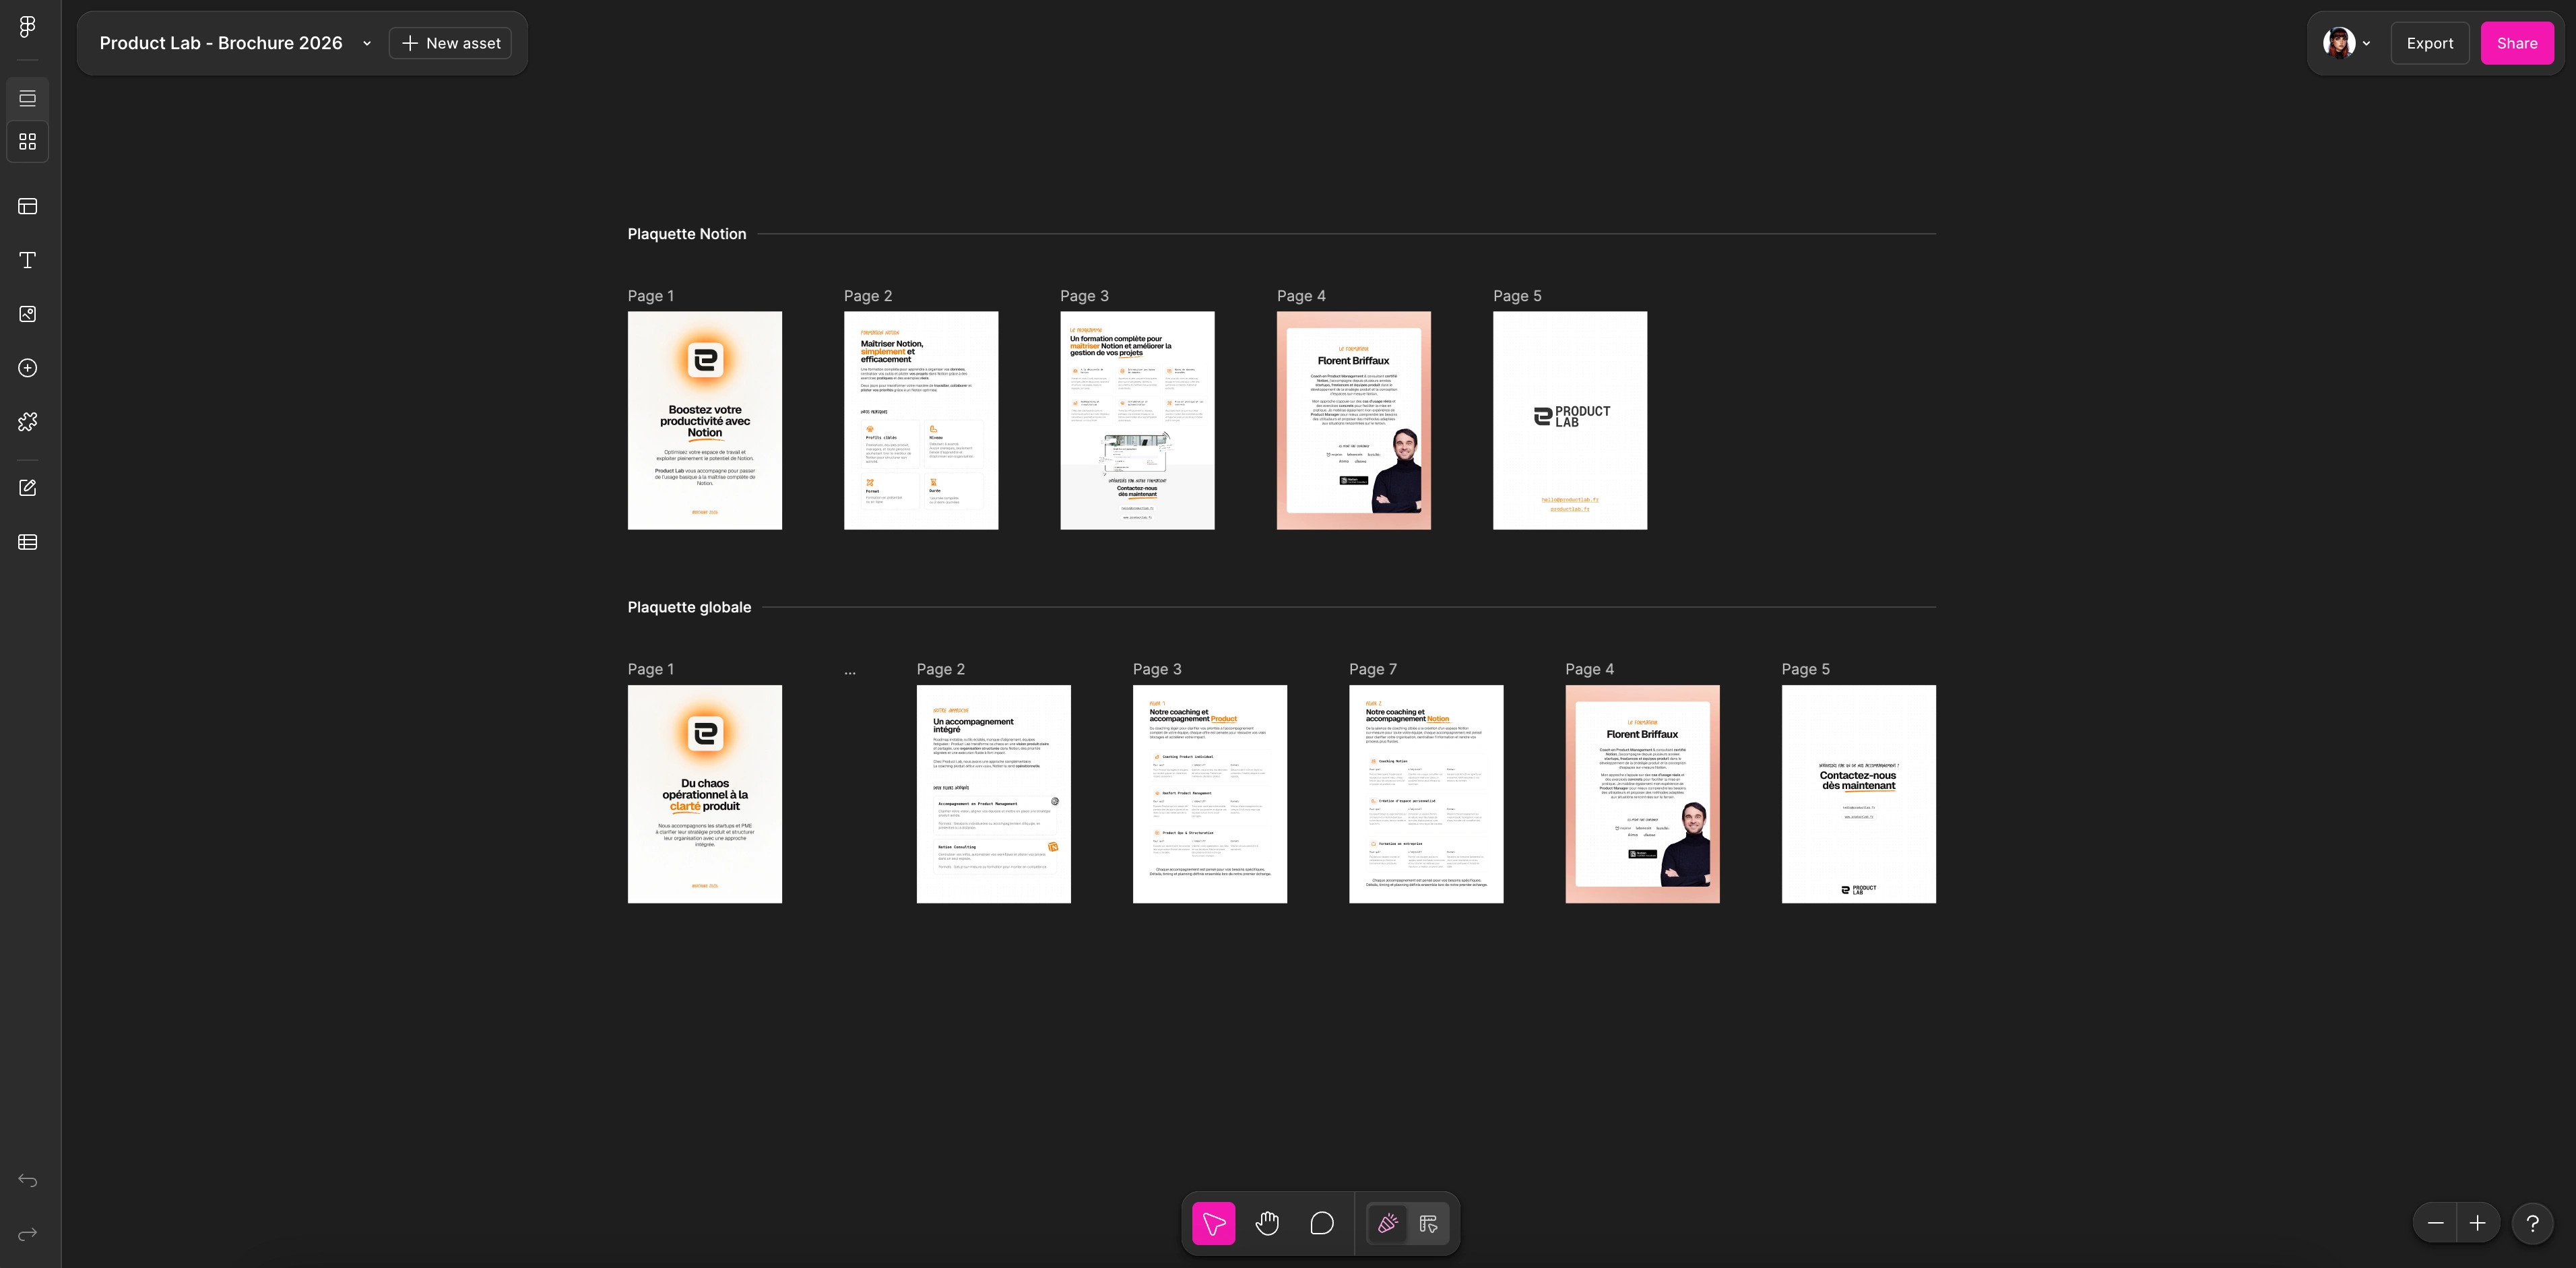Image resolution: width=2576 pixels, height=1268 pixels.
Task: Select the hand pan tool
Action: point(1267,1223)
